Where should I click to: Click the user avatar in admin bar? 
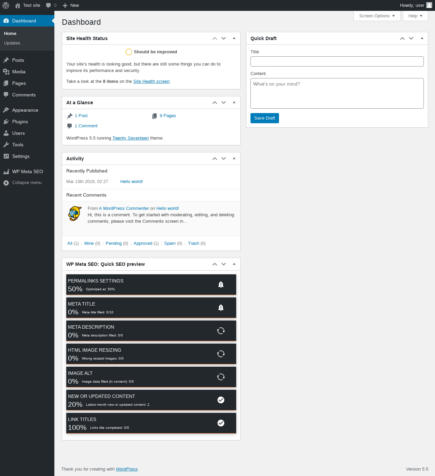(429, 5)
